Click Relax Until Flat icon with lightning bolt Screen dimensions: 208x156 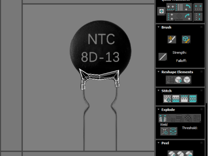click(179, 80)
